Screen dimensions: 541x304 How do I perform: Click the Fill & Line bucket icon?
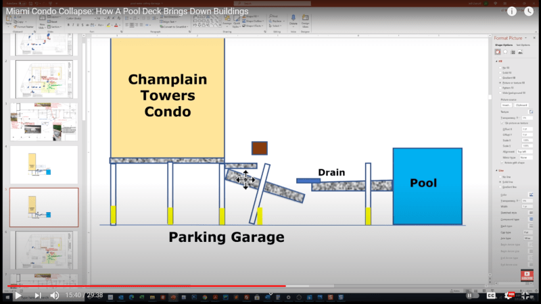pos(498,52)
